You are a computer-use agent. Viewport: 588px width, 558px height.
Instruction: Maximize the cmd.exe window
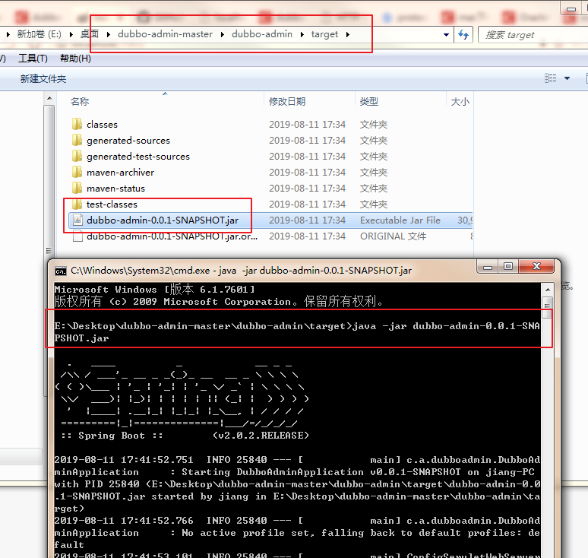tap(507, 266)
